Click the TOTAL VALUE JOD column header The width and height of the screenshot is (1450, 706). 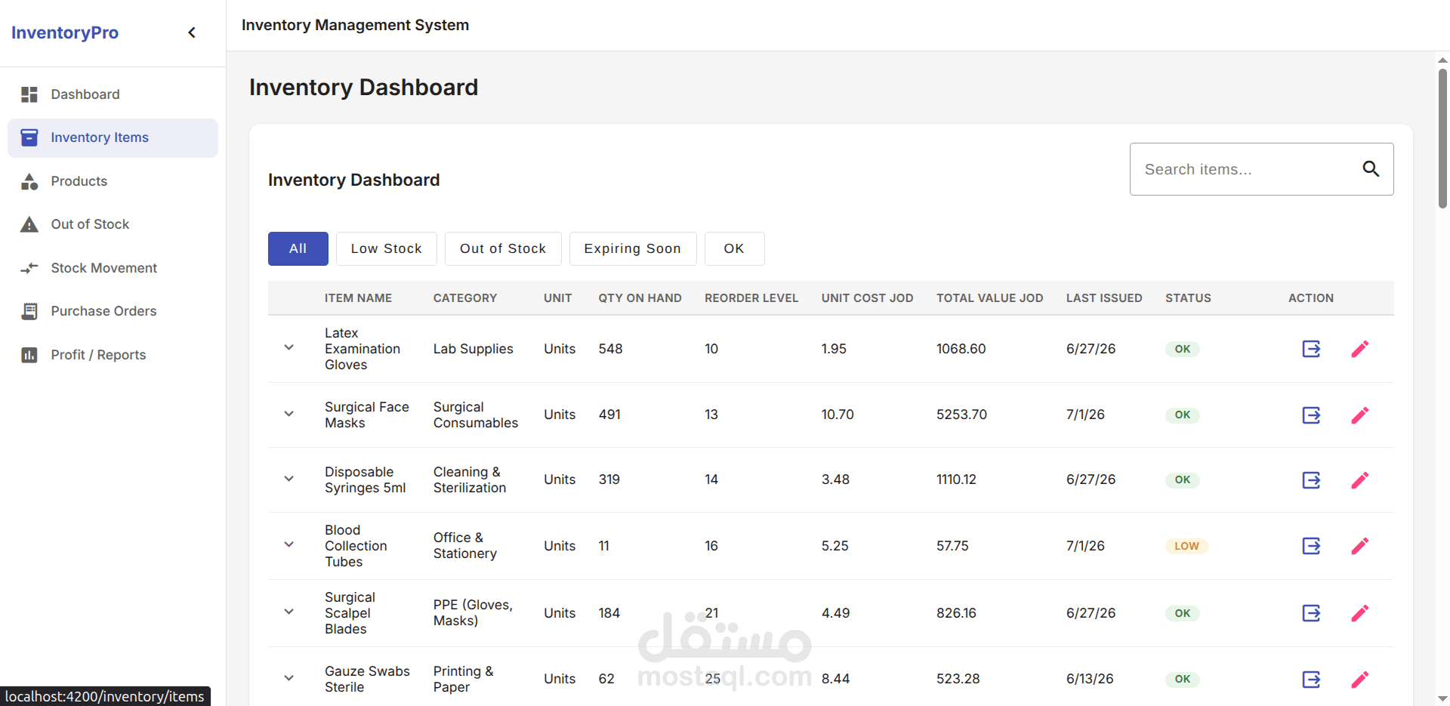[990, 298]
